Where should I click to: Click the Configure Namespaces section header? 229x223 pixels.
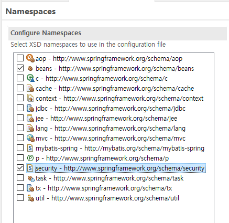click(x=117, y=33)
